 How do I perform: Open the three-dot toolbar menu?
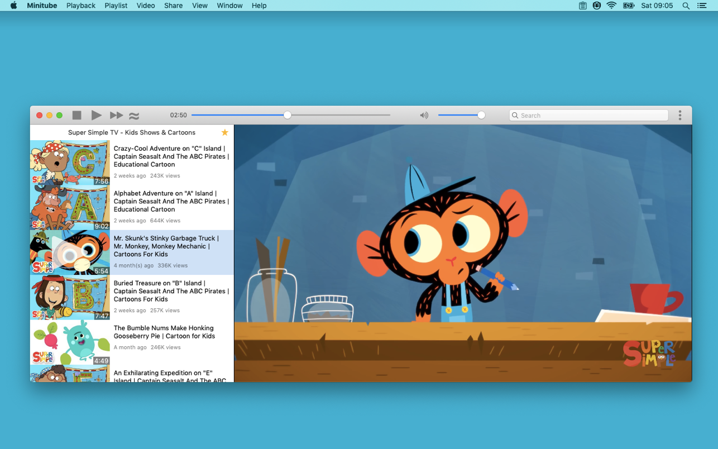[680, 115]
